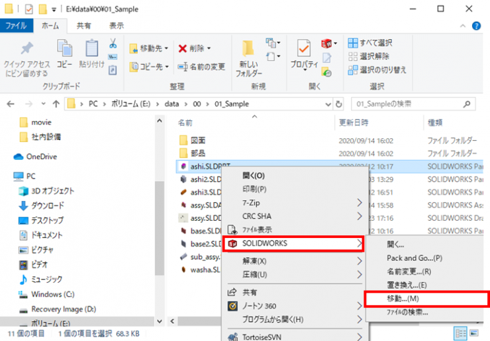This screenshot has height=341, width=490.
Task: Click Invert selection (選択の切り替え)
Action: click(x=377, y=69)
